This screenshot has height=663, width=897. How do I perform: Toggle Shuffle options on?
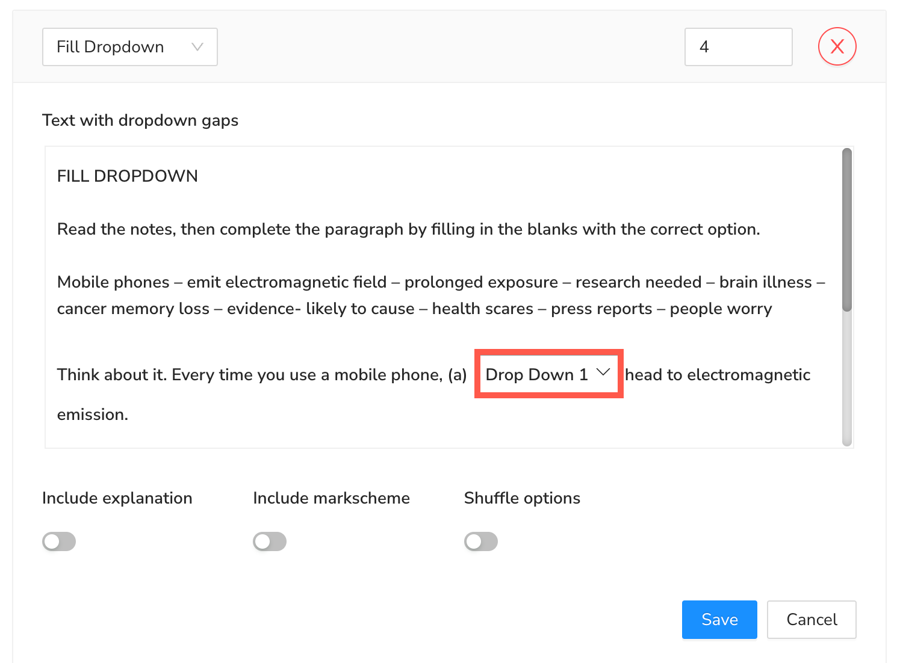click(480, 541)
